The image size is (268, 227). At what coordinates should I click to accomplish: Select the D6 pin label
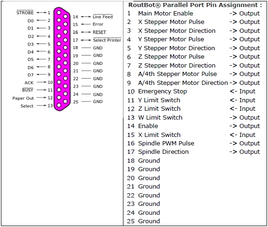31,68
